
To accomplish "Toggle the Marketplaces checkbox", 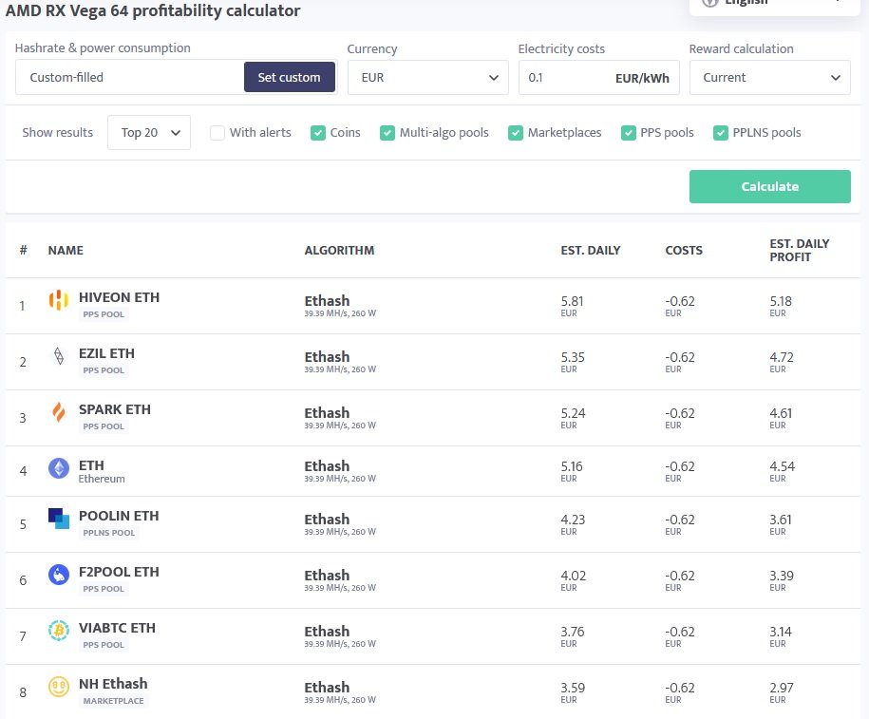I will coord(516,133).
